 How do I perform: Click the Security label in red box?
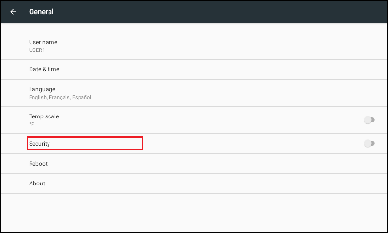[x=39, y=144]
